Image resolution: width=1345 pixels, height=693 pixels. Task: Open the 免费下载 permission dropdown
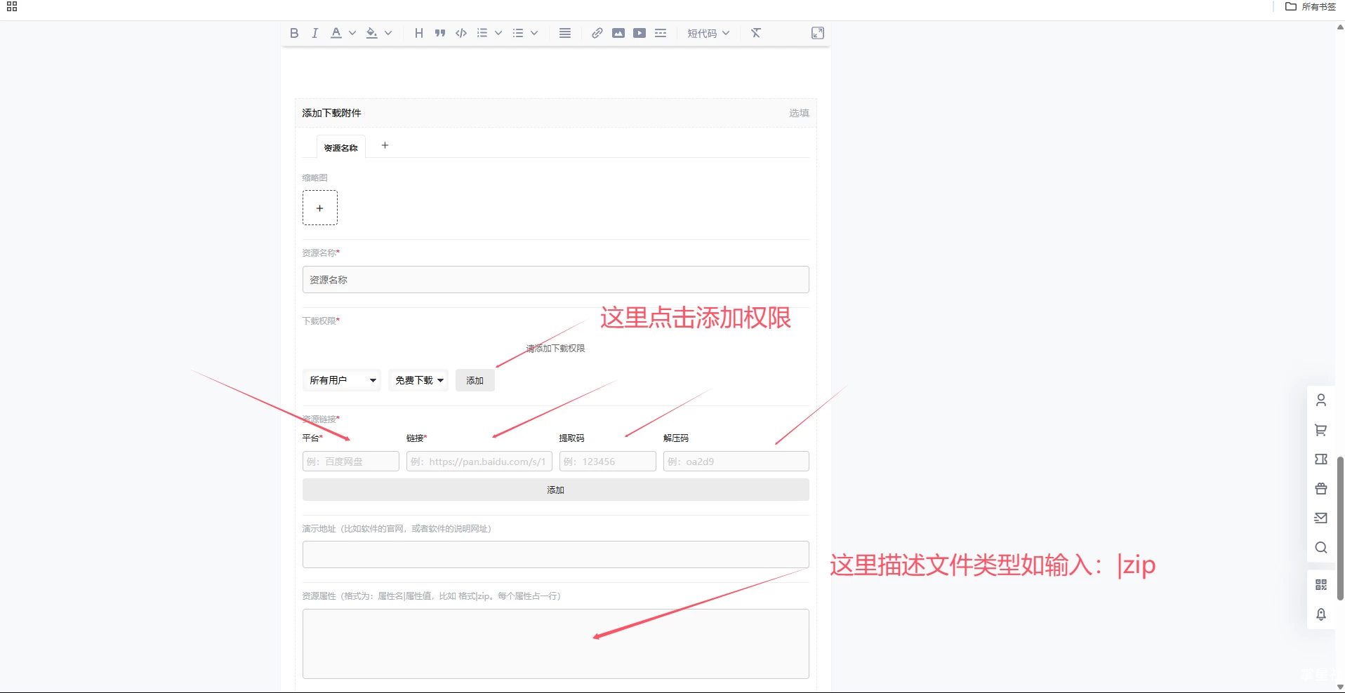[x=418, y=380]
